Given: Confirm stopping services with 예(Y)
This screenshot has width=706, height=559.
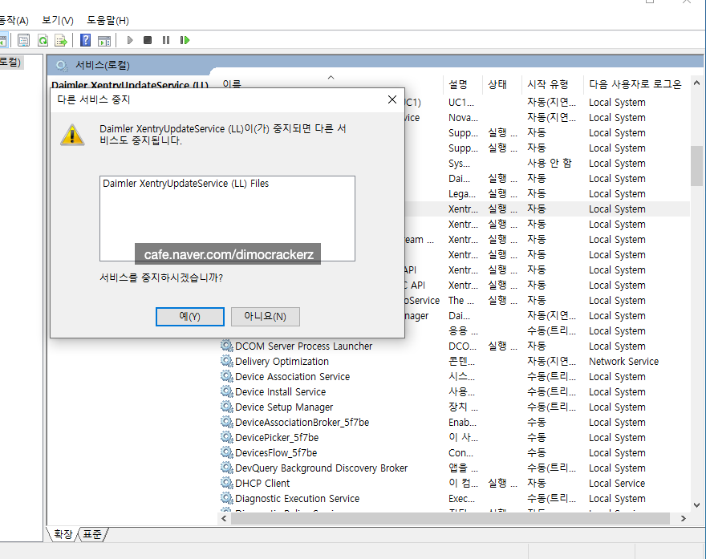Looking at the screenshot, I should click(x=189, y=316).
